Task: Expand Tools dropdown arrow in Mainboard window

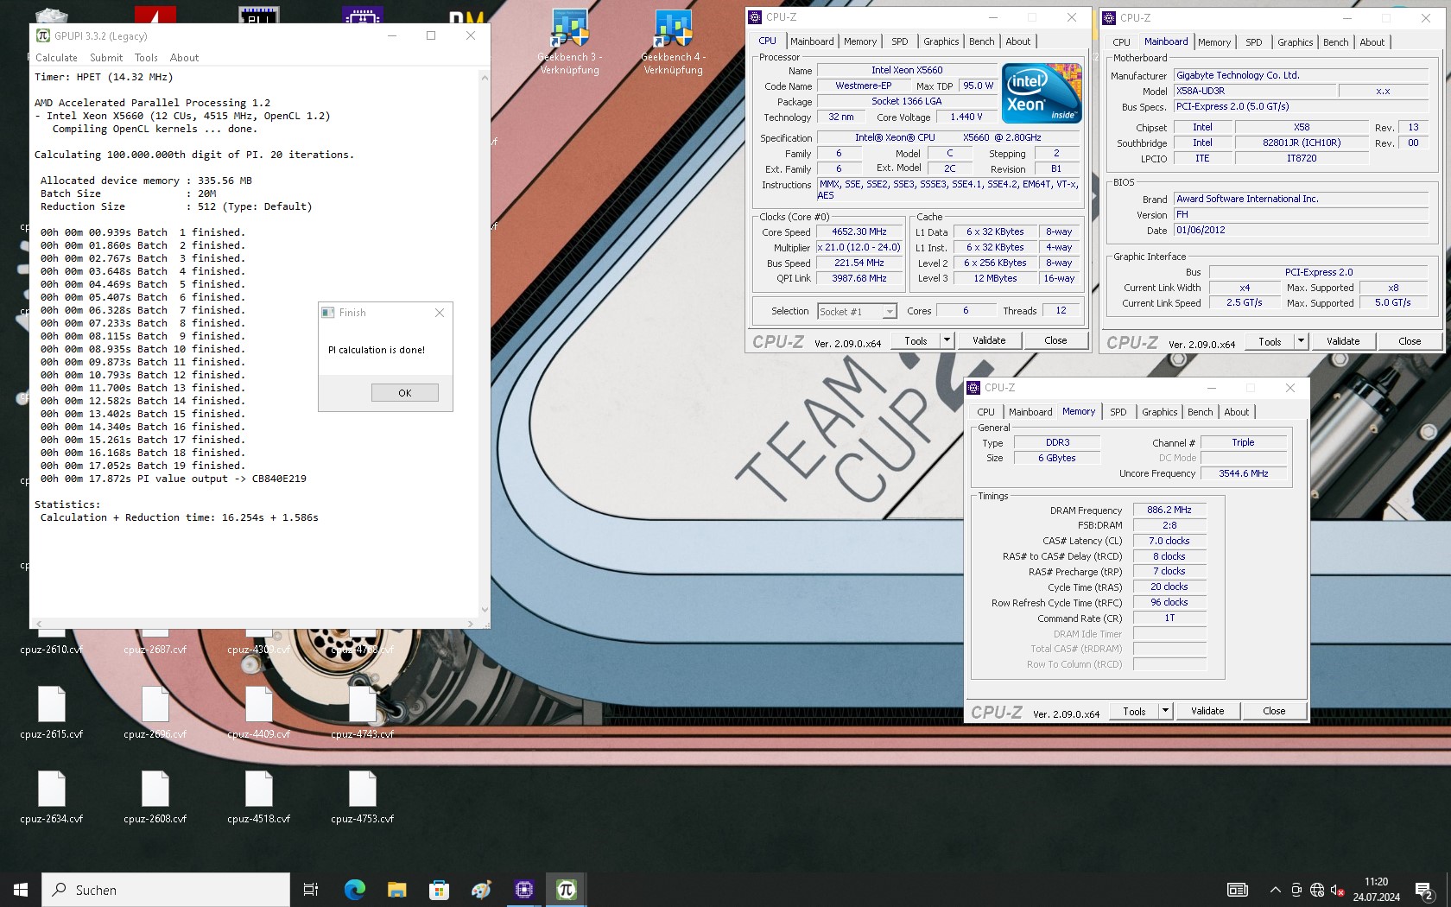Action: (x=1301, y=341)
